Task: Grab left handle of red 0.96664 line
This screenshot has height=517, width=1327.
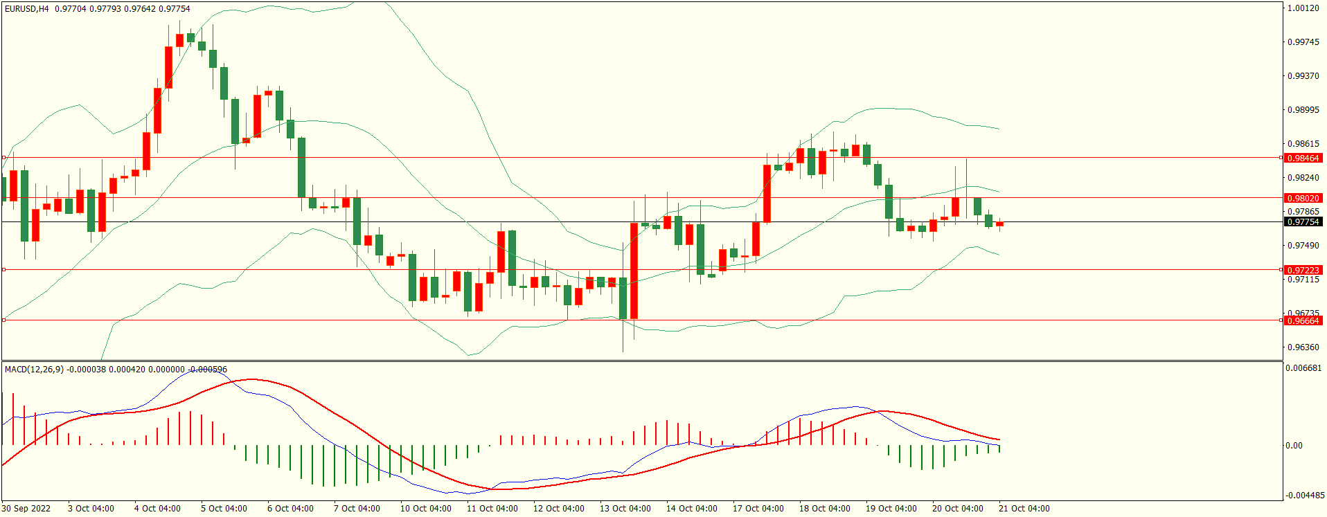Action: (3, 320)
